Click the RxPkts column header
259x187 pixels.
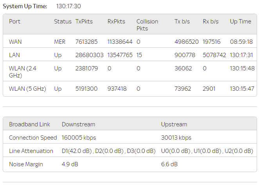click(116, 22)
